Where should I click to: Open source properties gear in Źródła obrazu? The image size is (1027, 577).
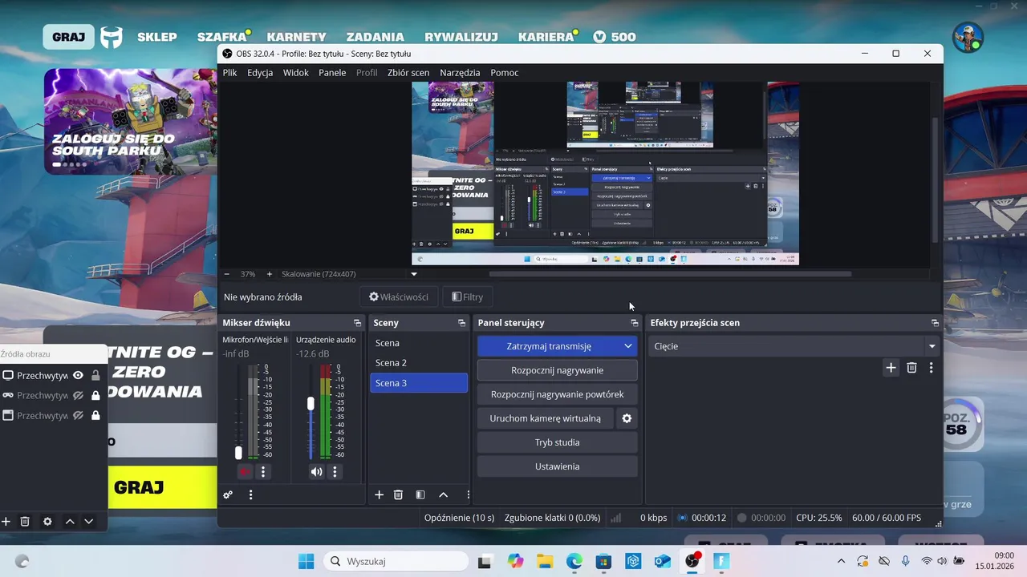point(47,522)
